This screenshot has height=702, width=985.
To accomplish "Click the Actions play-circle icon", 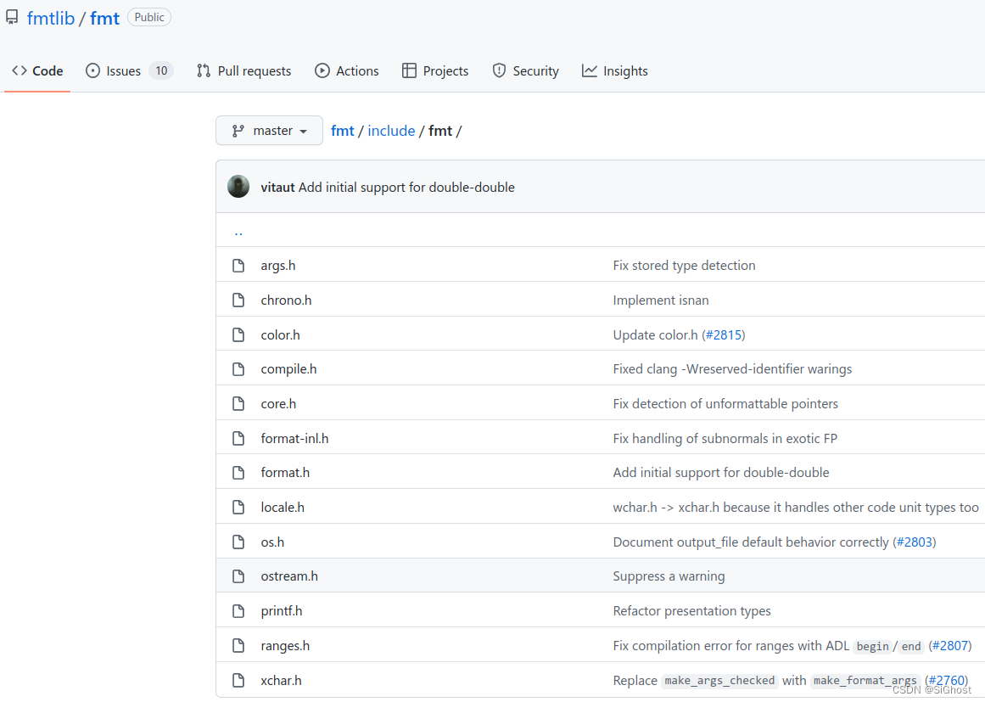I will [323, 70].
